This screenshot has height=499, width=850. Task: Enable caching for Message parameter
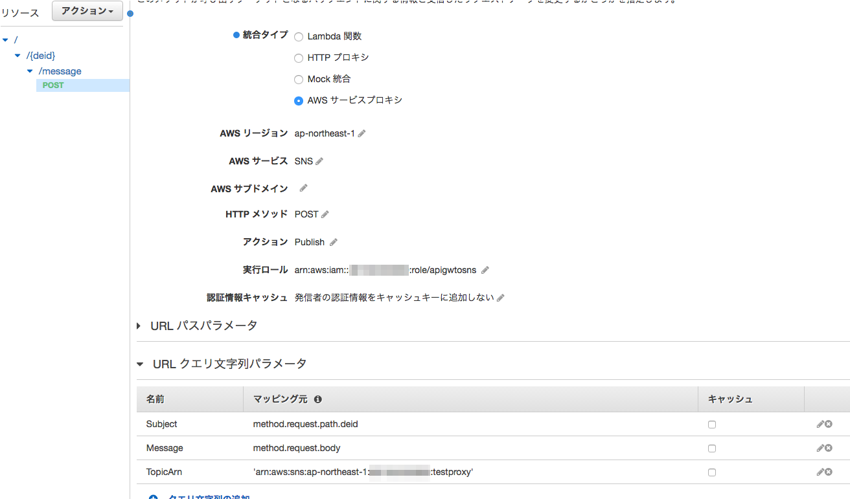(x=712, y=449)
